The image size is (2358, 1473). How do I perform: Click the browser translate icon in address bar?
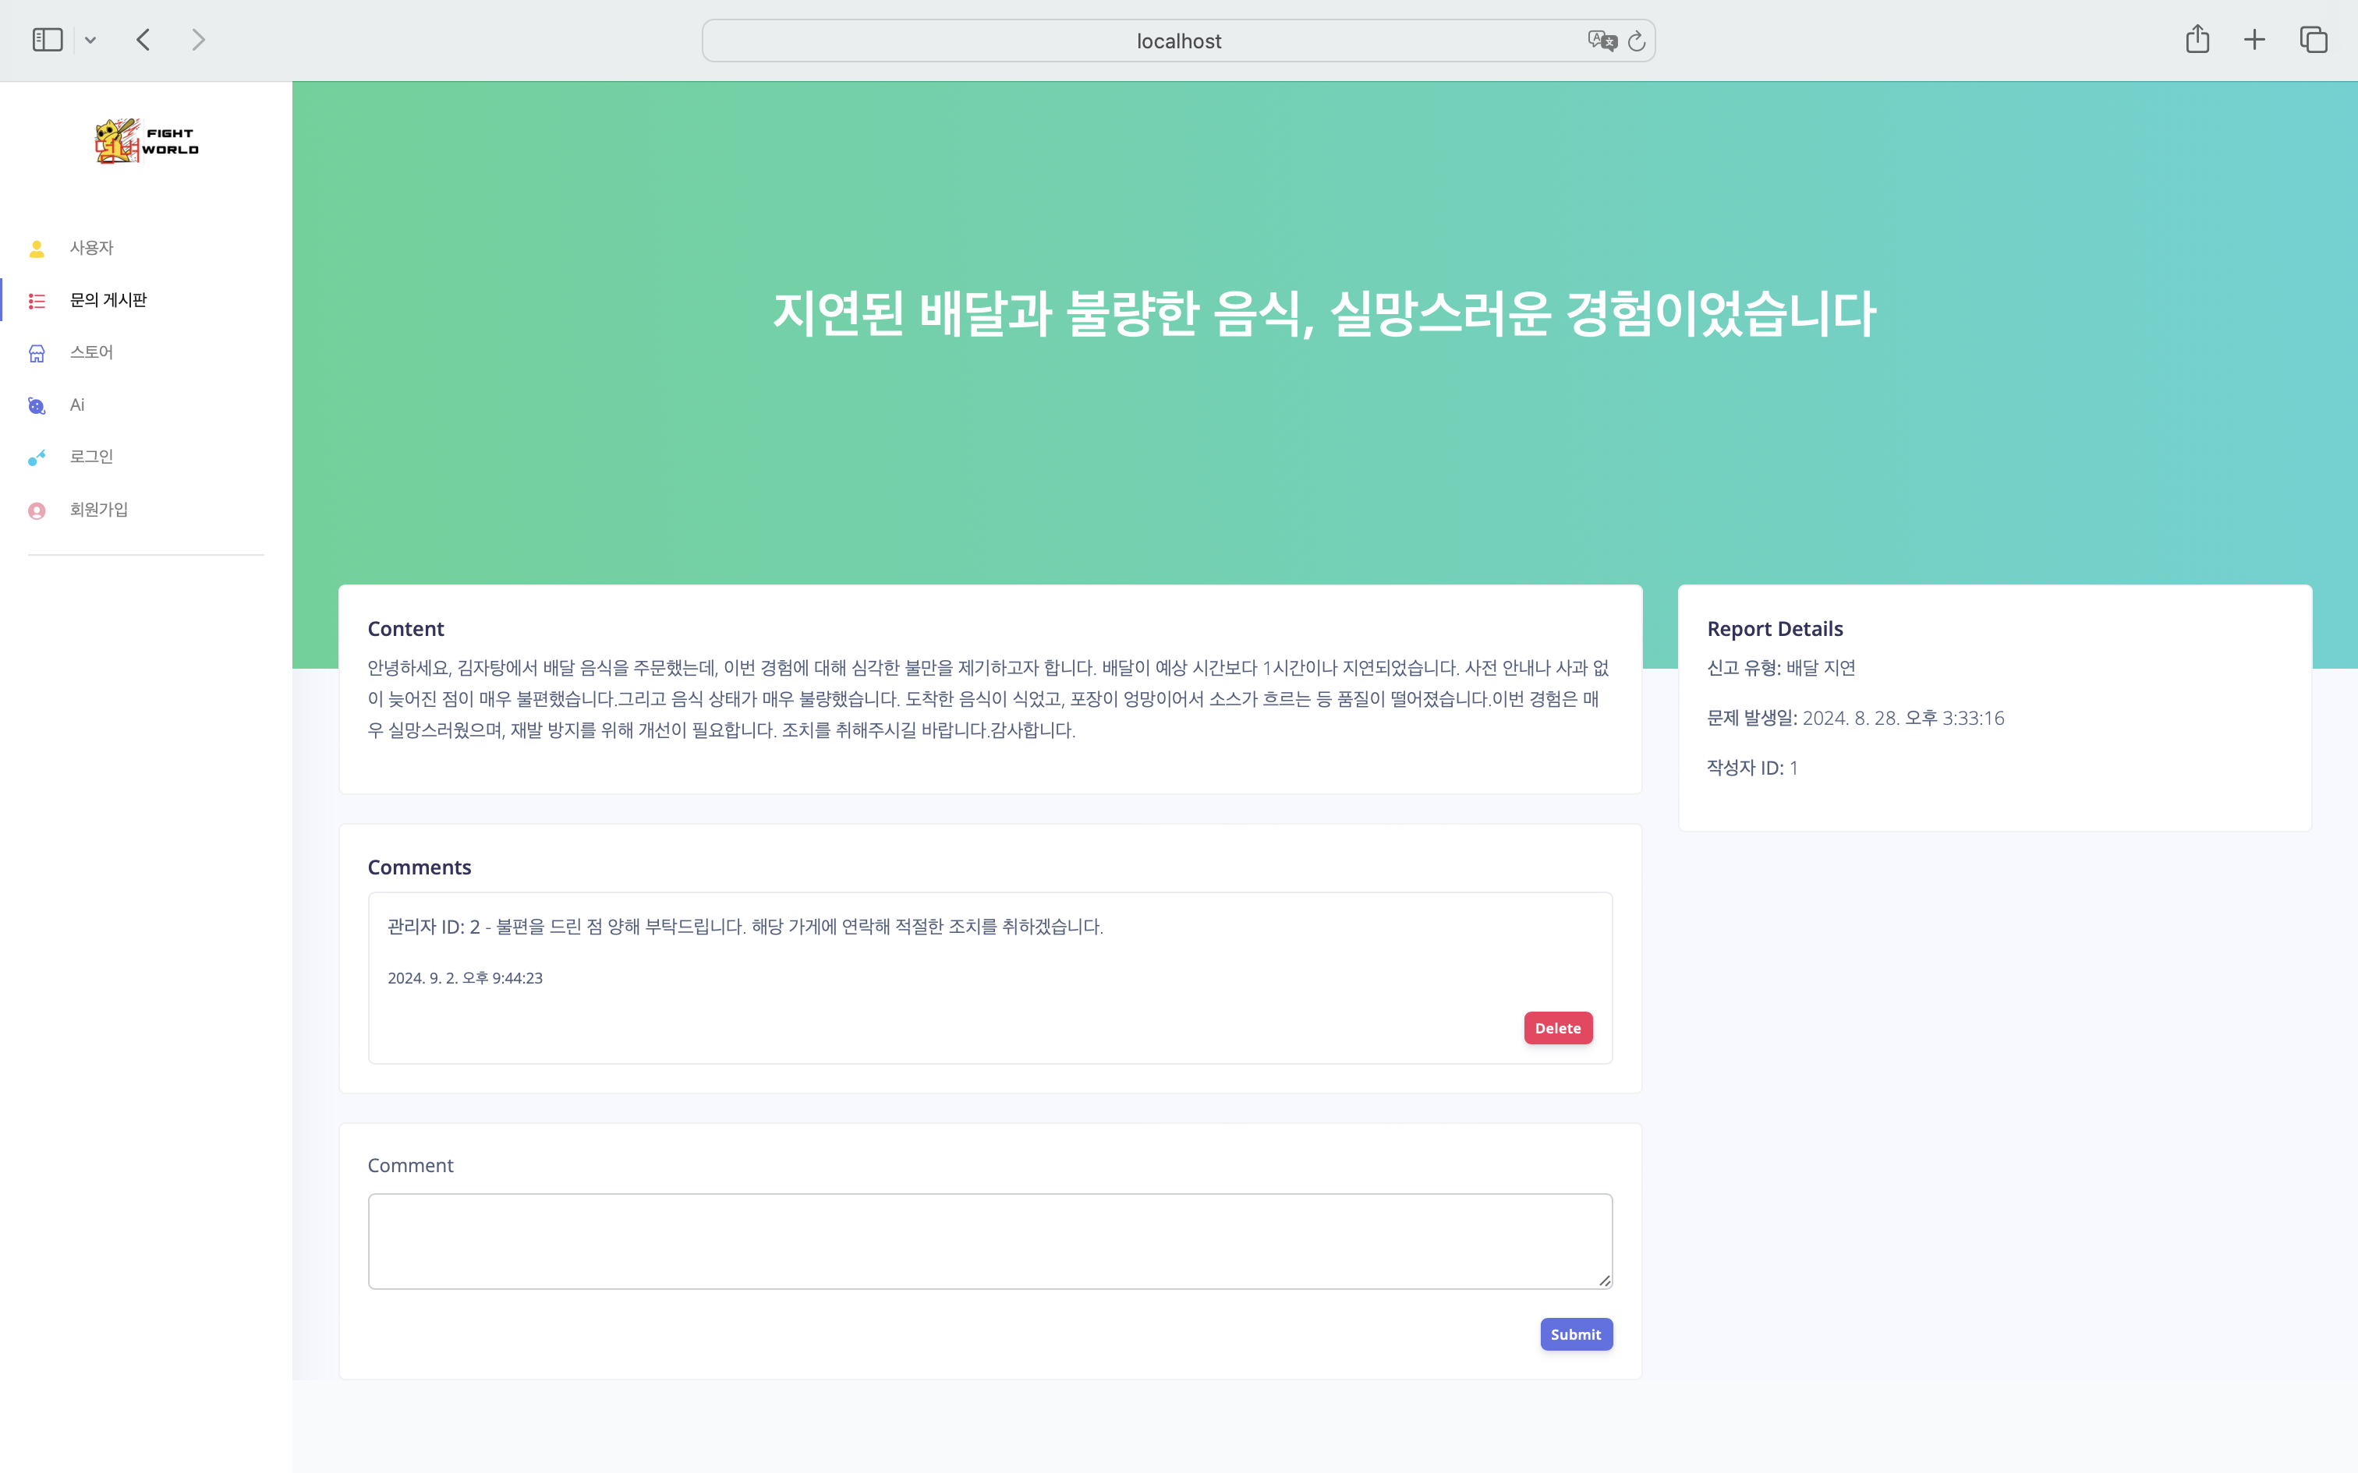[1601, 40]
